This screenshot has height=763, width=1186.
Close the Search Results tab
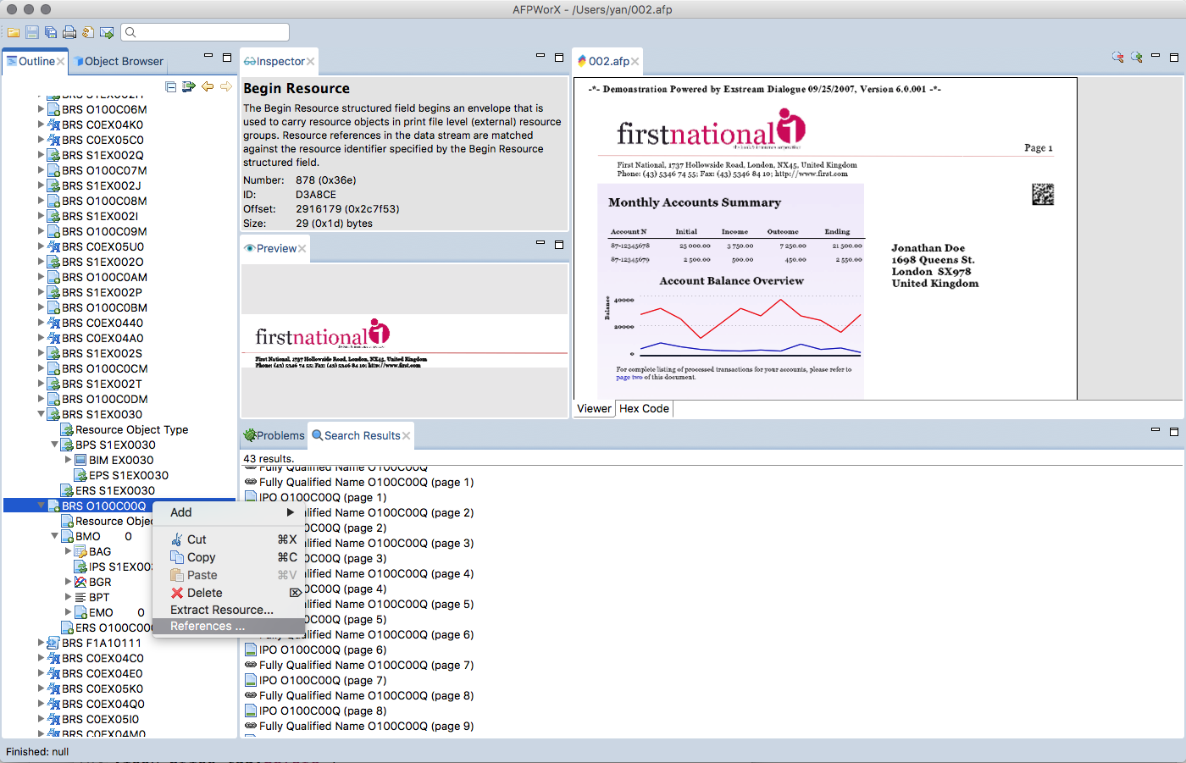[407, 436]
